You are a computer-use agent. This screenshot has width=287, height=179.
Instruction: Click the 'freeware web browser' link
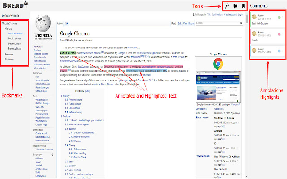[91, 53]
